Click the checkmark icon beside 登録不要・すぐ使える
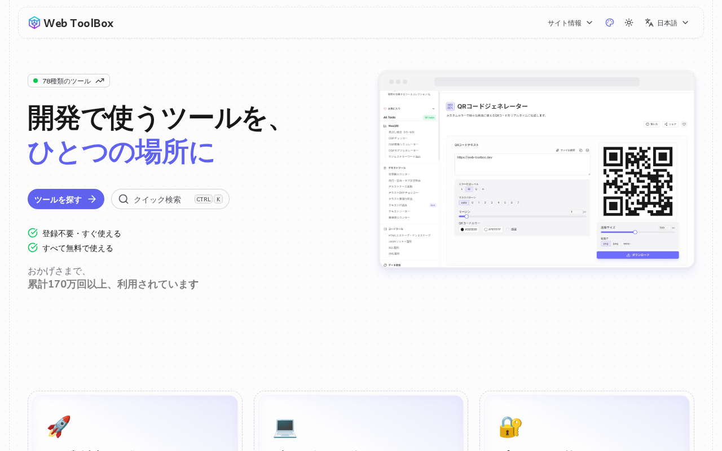Screen dimensions: 722x451 point(33,233)
